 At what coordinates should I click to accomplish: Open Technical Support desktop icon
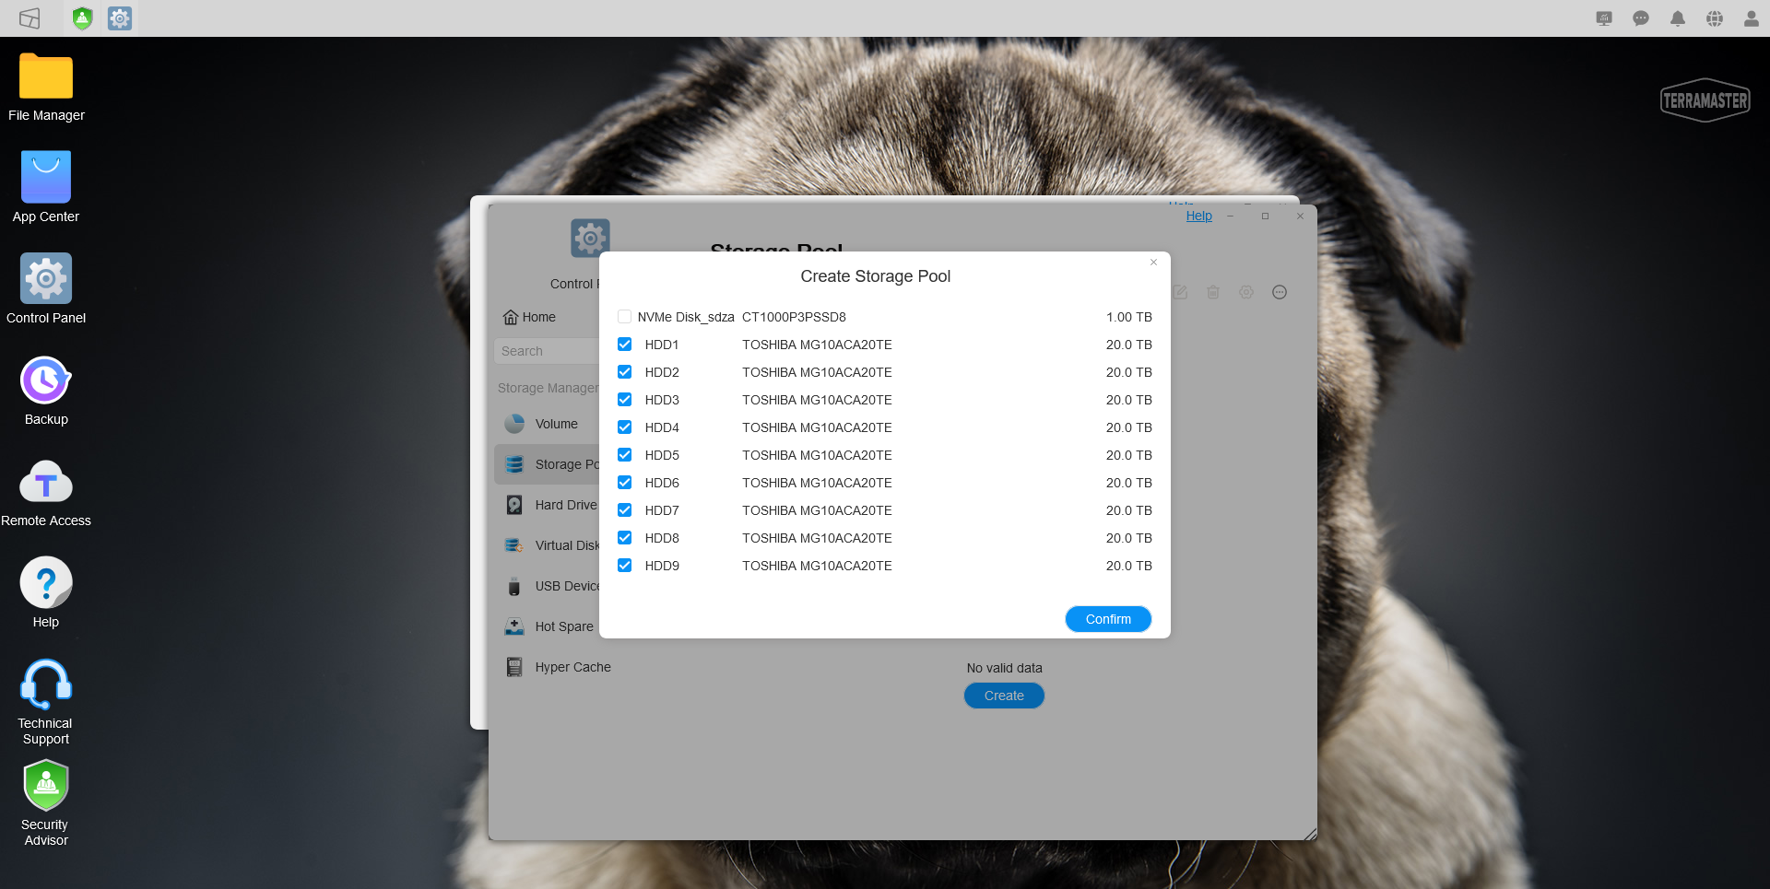(46, 702)
